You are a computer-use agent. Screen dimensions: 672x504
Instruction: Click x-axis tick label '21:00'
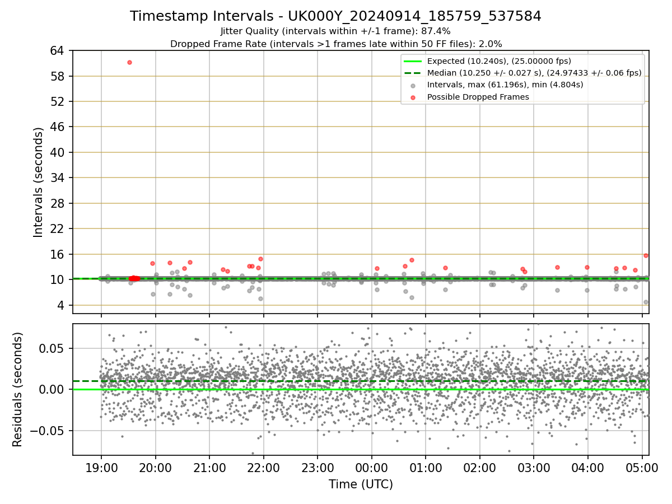point(209,468)
